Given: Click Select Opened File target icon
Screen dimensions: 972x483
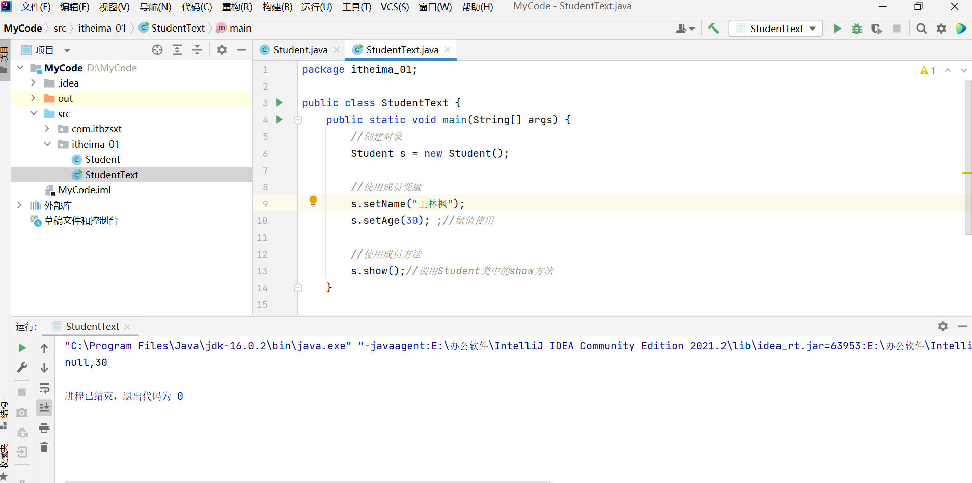Looking at the screenshot, I should tap(157, 50).
